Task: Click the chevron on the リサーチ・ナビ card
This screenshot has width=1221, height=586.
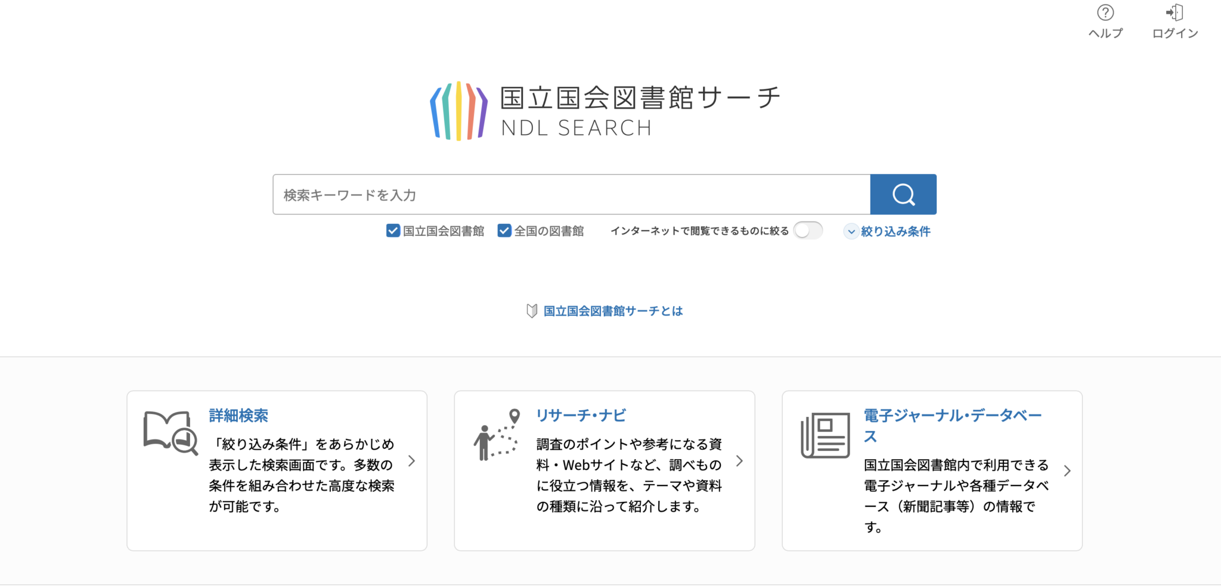Action: 739,461
